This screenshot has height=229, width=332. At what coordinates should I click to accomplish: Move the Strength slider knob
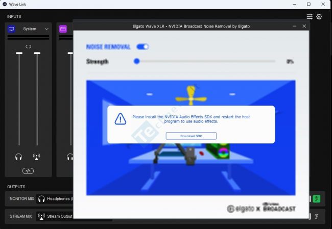pos(137,61)
